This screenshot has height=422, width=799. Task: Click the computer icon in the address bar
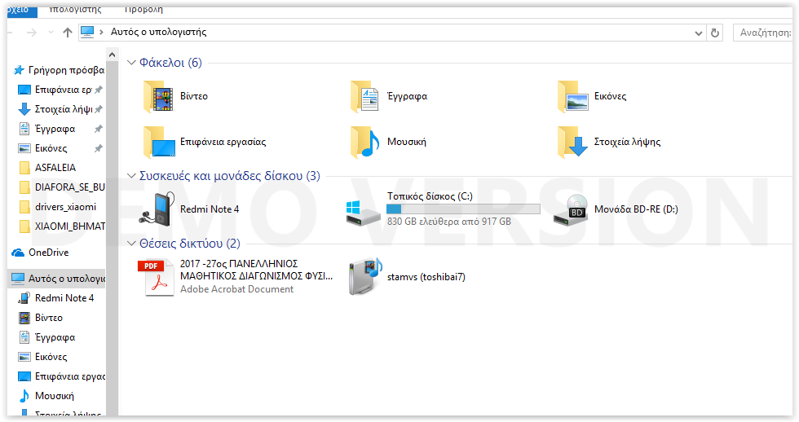[88, 32]
